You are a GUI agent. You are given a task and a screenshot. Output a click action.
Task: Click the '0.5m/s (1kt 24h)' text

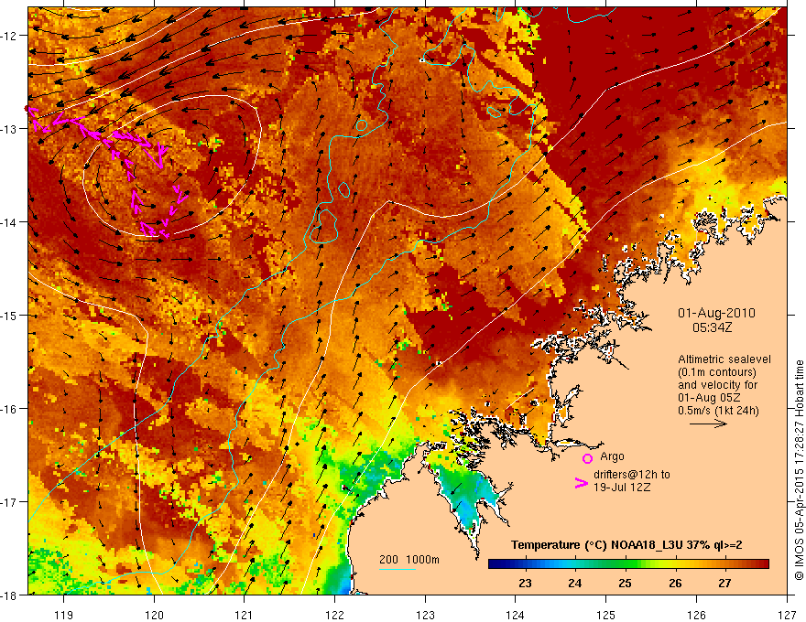pos(718,411)
